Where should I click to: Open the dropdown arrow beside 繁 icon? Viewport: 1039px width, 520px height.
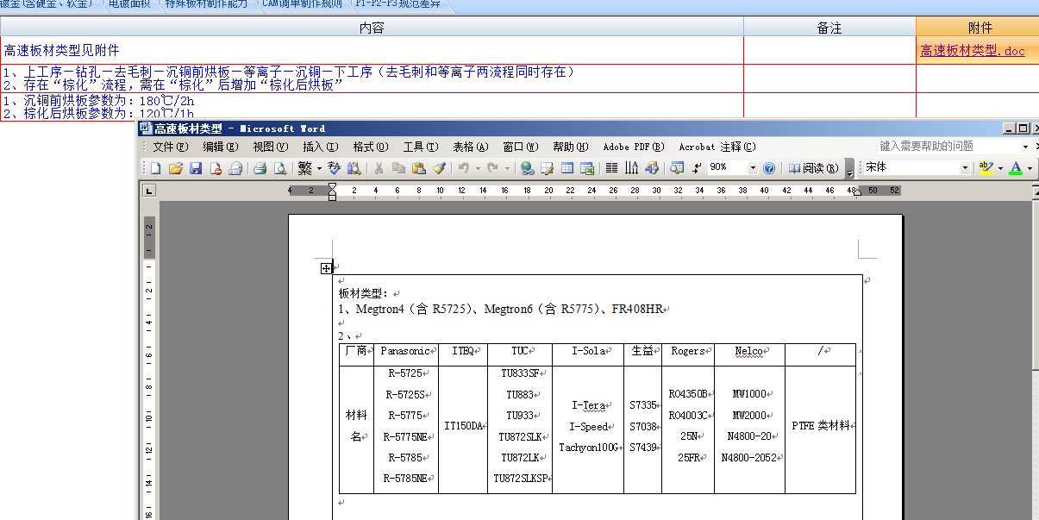click(319, 168)
